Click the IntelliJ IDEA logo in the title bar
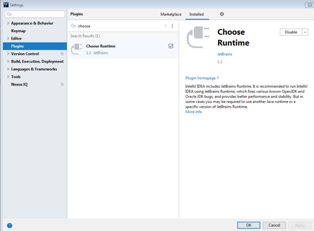Viewport: 314px width, 231px height. pyautogui.click(x=6, y=5)
